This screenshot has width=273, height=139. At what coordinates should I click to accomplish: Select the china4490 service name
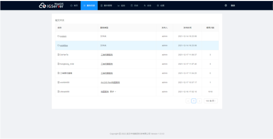(x=65, y=92)
